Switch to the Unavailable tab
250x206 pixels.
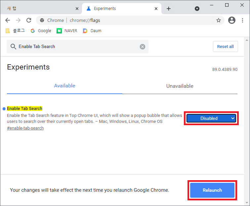point(180,86)
